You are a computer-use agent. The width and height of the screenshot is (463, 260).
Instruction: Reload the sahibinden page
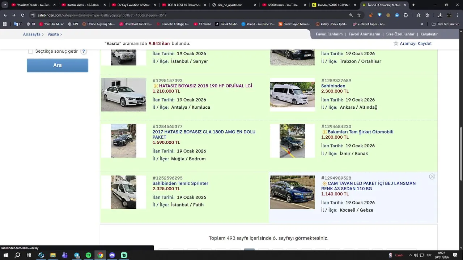coord(22,15)
